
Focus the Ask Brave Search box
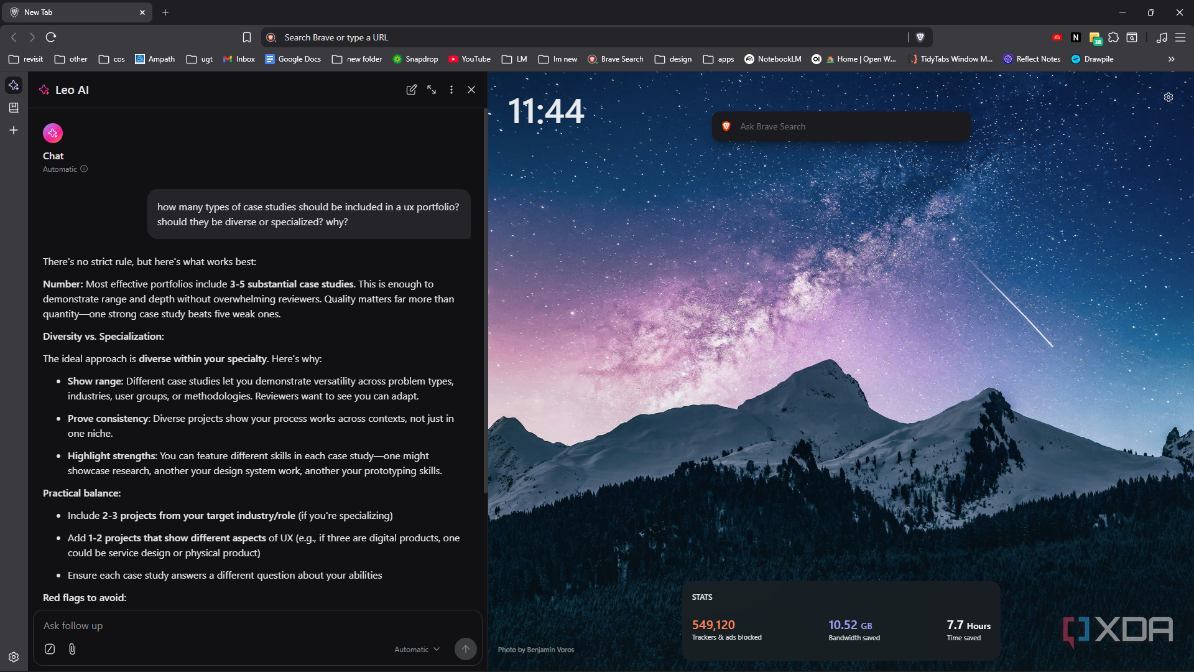[x=841, y=126]
